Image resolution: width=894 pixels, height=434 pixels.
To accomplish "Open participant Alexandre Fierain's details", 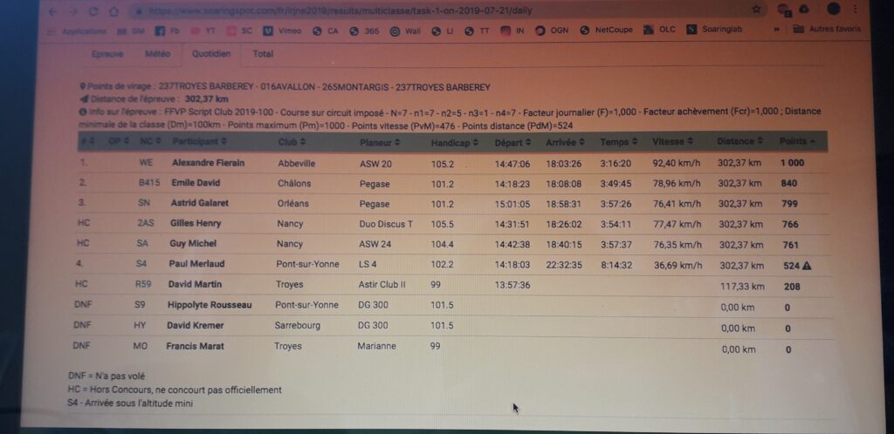I will [x=208, y=163].
